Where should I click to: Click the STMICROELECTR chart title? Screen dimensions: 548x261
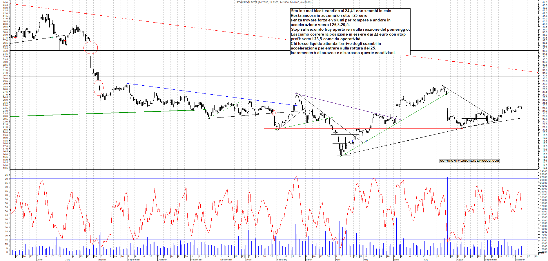pyautogui.click(x=274, y=2)
